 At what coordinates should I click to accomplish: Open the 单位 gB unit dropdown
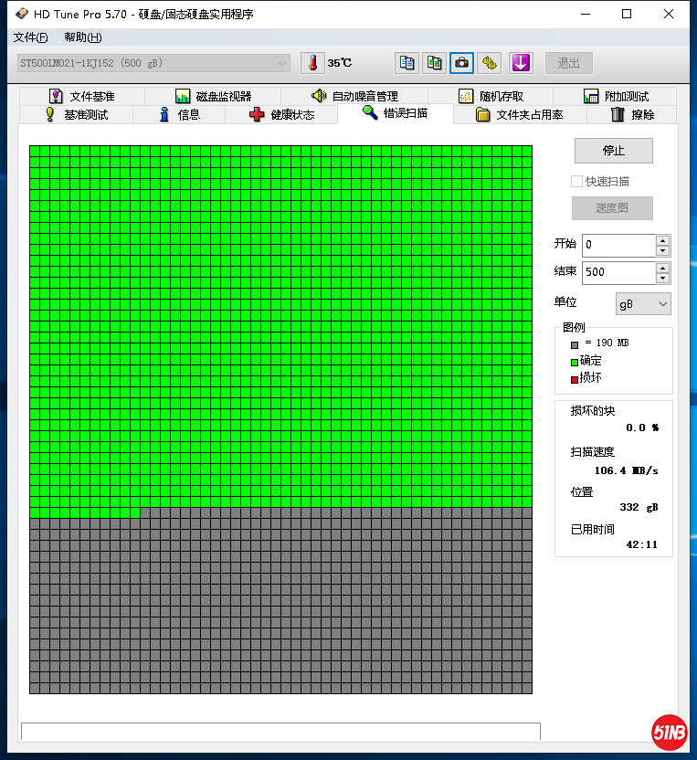643,304
